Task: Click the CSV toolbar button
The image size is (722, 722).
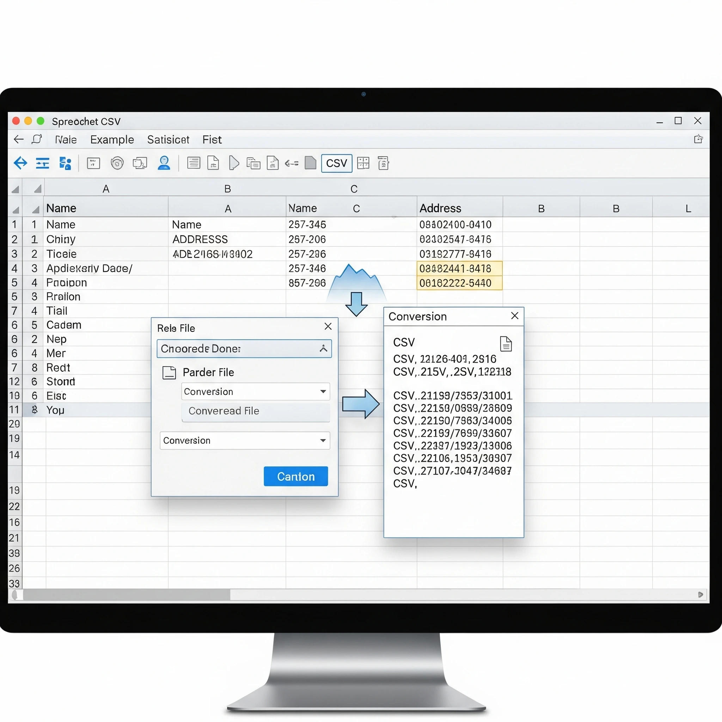Action: click(336, 163)
